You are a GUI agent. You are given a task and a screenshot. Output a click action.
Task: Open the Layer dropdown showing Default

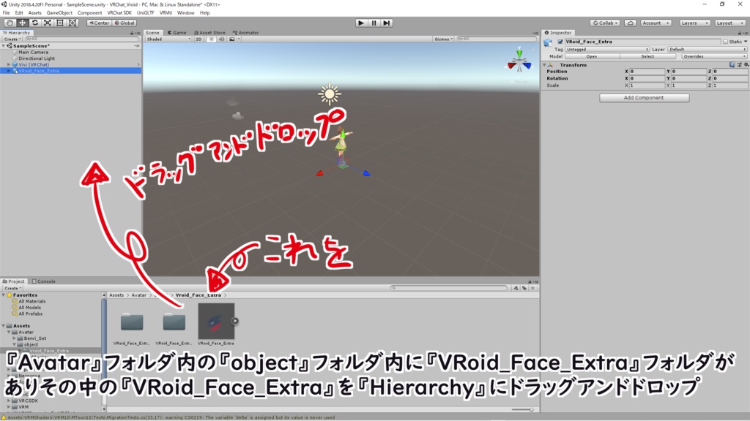[x=707, y=49]
